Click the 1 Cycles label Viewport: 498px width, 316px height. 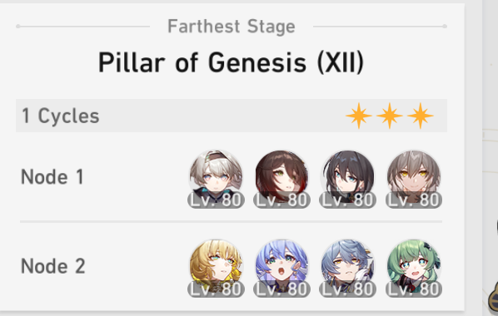click(61, 116)
